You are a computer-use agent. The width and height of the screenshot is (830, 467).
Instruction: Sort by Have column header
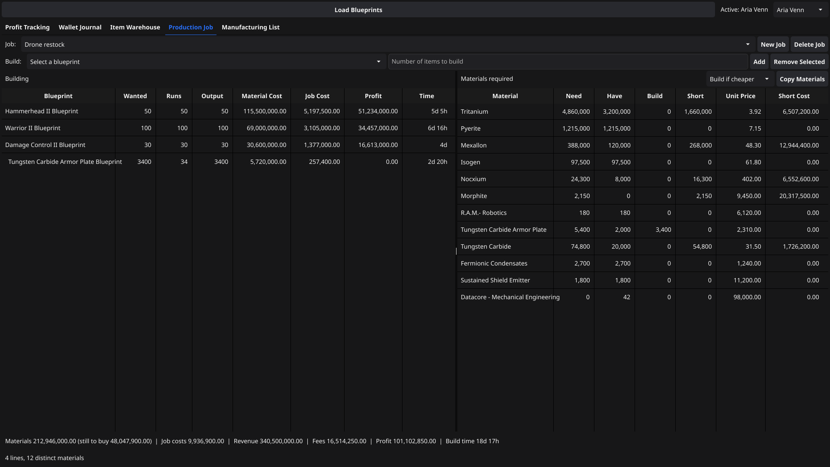click(614, 96)
